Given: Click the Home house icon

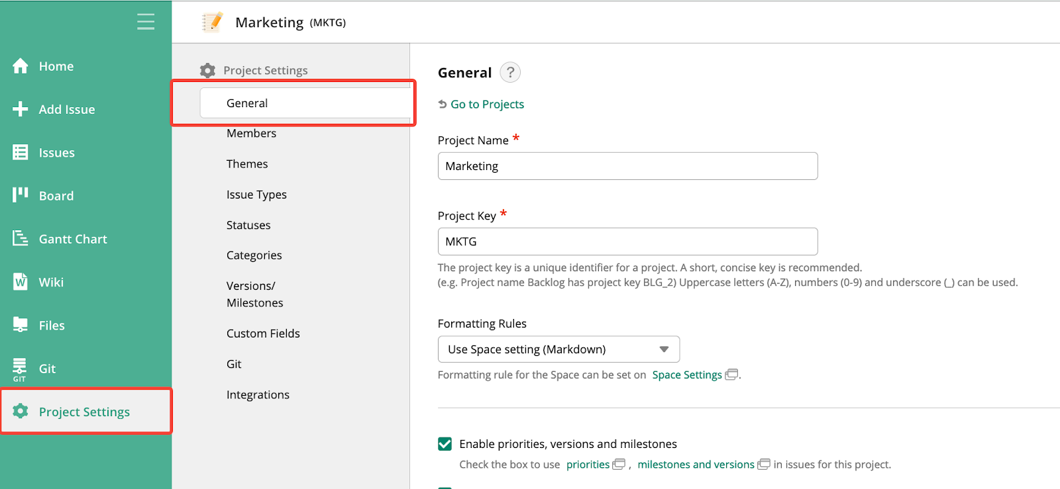Looking at the screenshot, I should (x=21, y=66).
